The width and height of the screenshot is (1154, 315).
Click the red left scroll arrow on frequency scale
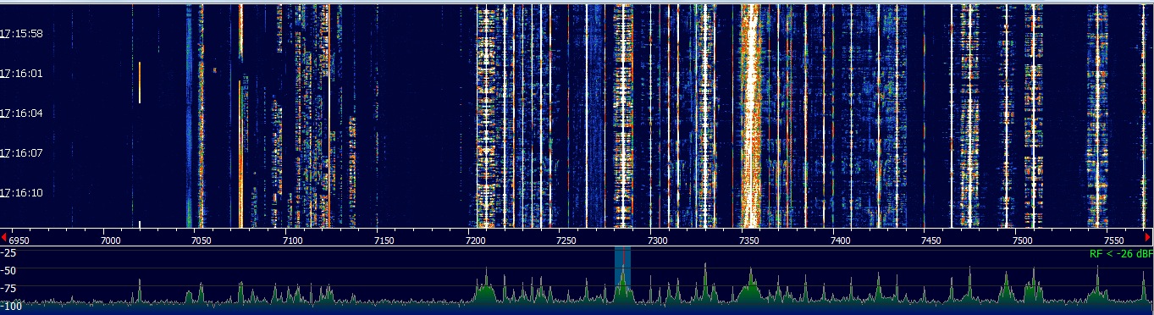coord(4,236)
